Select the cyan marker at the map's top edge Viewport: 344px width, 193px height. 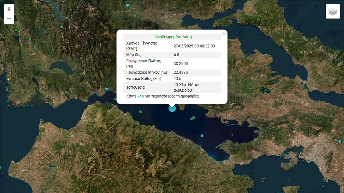[128, 5]
